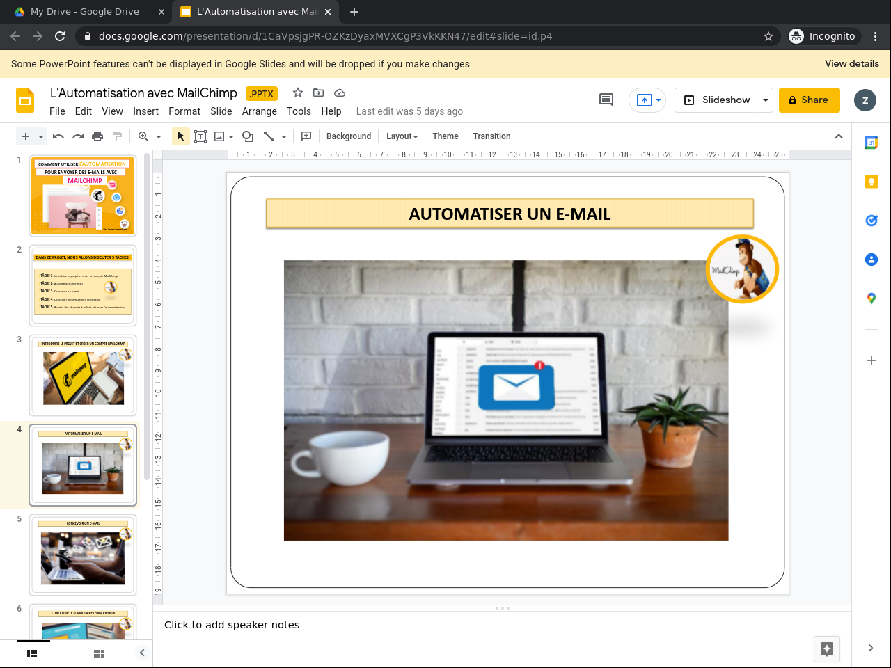Expand the new slide dropdown arrow
Screen dimensions: 891x668
41,136
